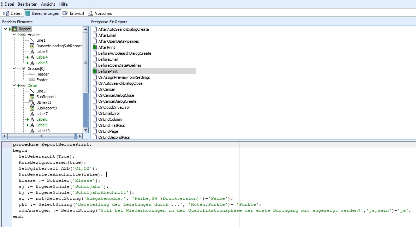Viewport: 416px width, 227px height.
Task: Click the Label10 text icon
Action: (32, 131)
